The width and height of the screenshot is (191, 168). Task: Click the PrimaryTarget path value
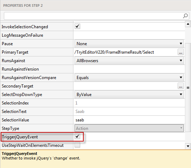114,52
